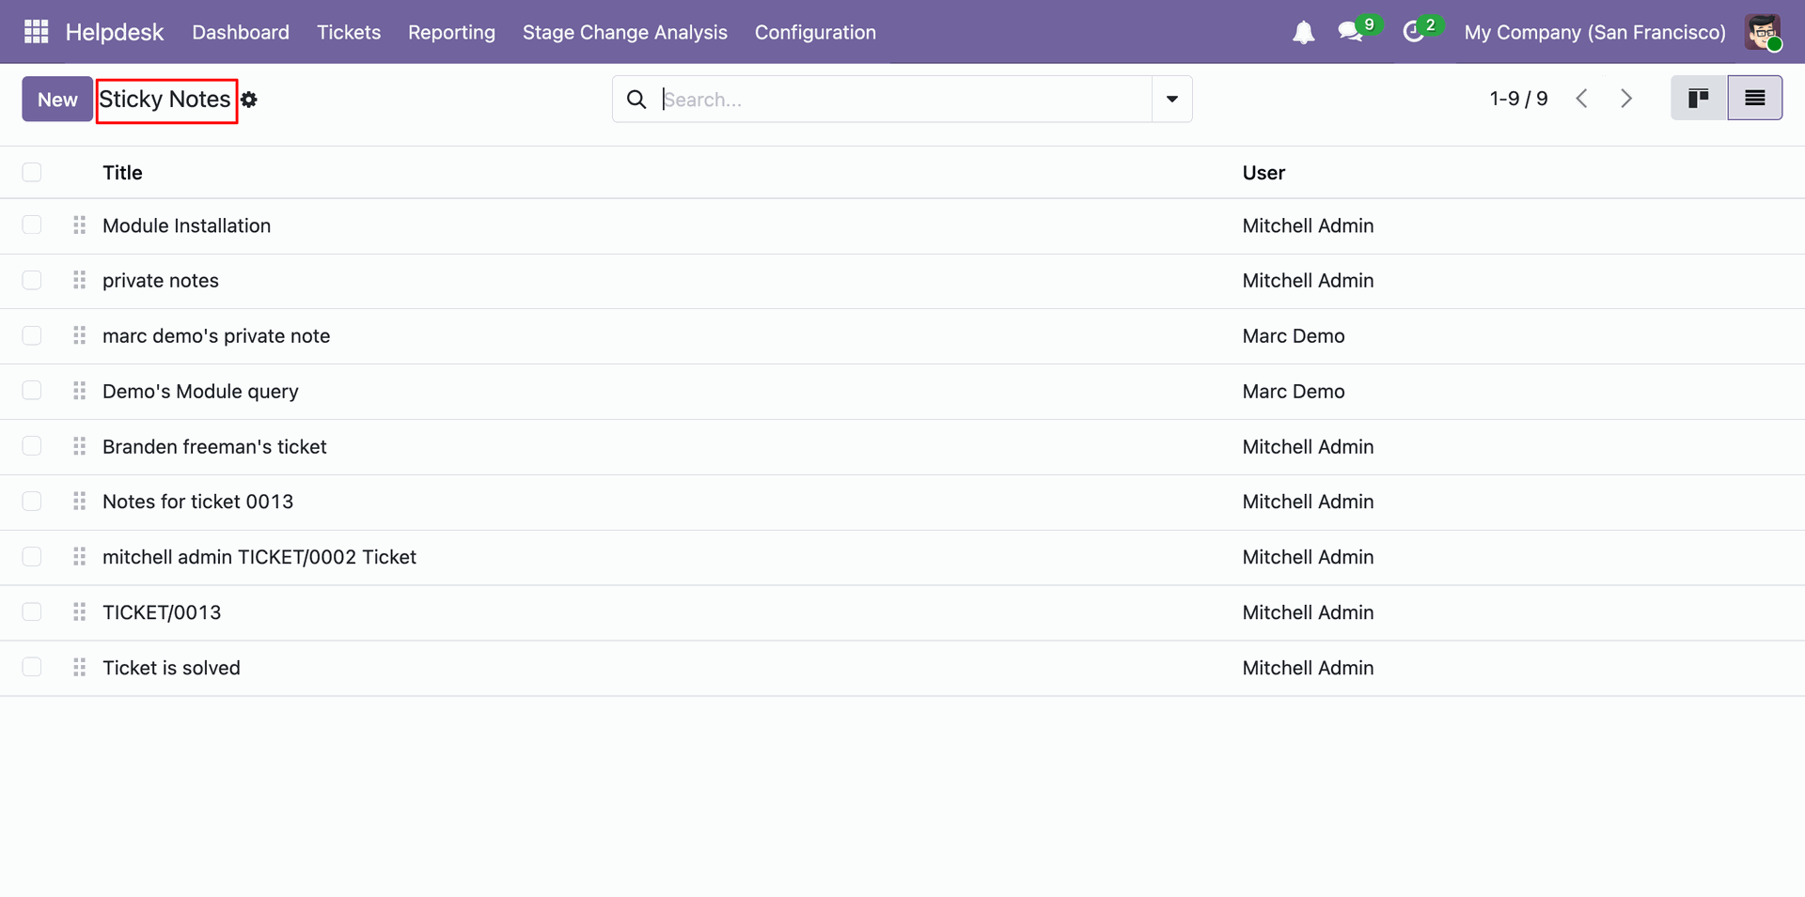Open the conversations chat icon
The width and height of the screenshot is (1805, 897).
(1350, 33)
